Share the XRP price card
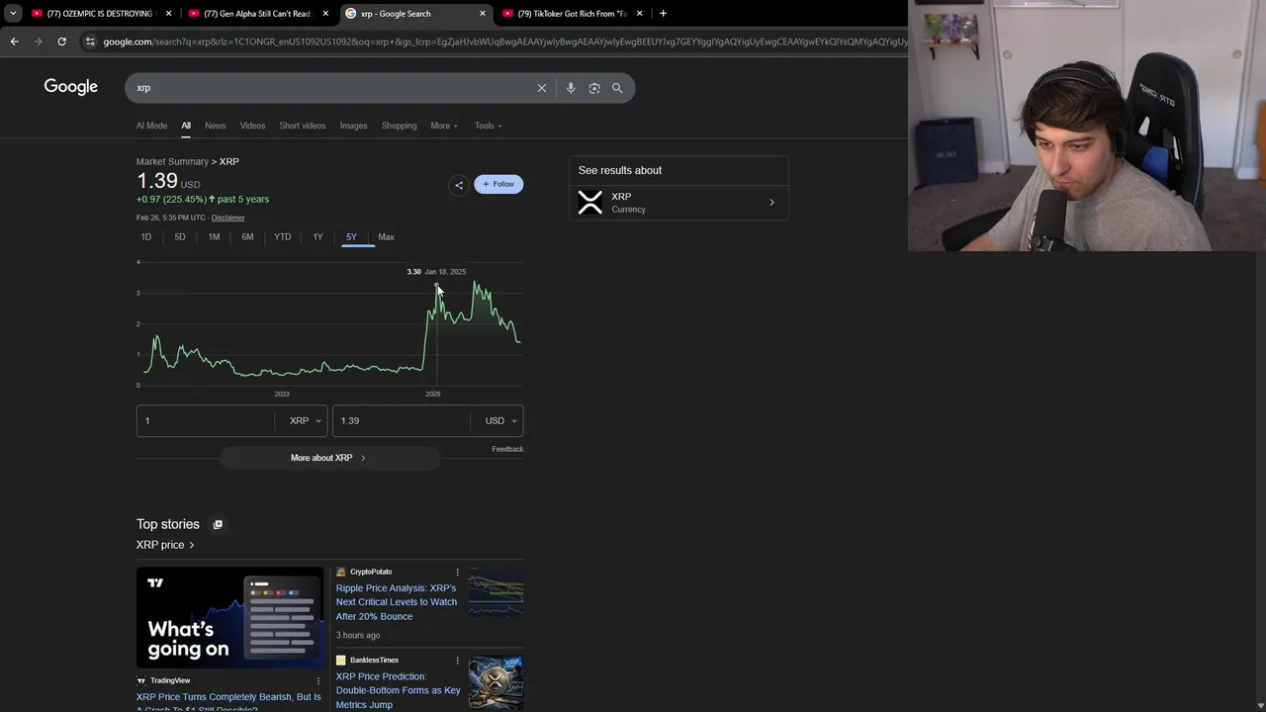This screenshot has width=1266, height=712. (x=458, y=184)
